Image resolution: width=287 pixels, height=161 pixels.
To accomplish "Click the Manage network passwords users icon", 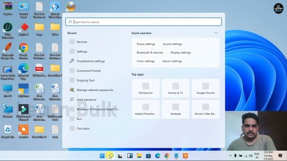I will click(x=72, y=90).
